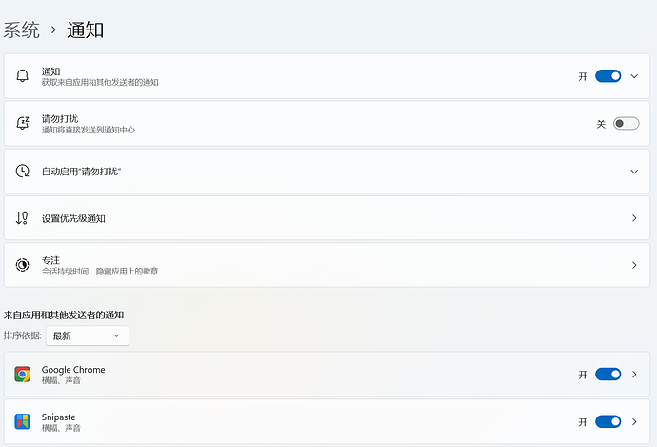Open 设置优先级通知 via right chevron
Screen dimensions: 657x447
coord(634,218)
